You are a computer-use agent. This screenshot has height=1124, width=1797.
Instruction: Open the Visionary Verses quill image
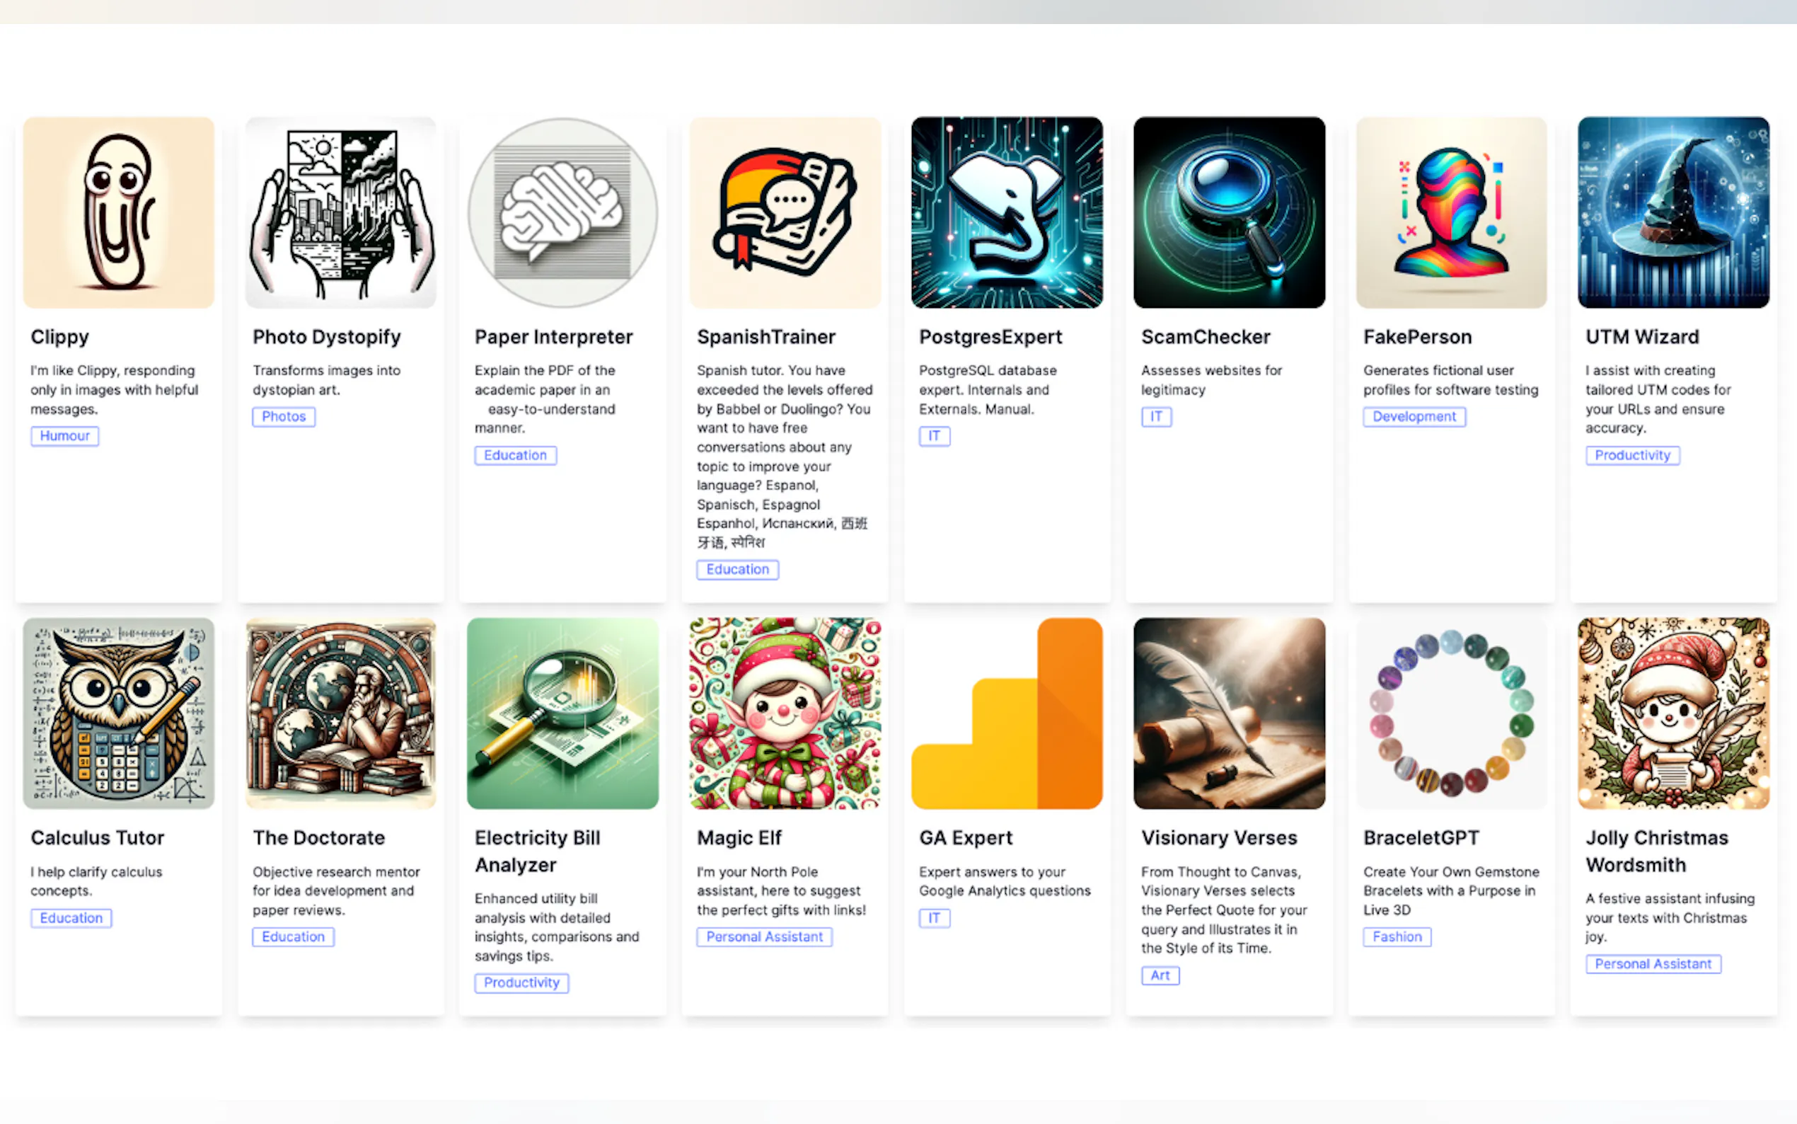click(1229, 713)
